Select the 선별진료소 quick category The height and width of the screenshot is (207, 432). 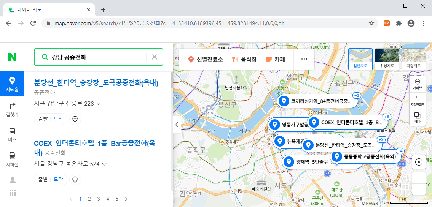(x=205, y=59)
